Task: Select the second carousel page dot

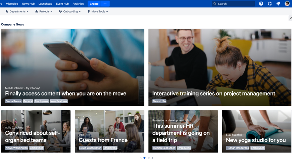Action: click(149, 158)
